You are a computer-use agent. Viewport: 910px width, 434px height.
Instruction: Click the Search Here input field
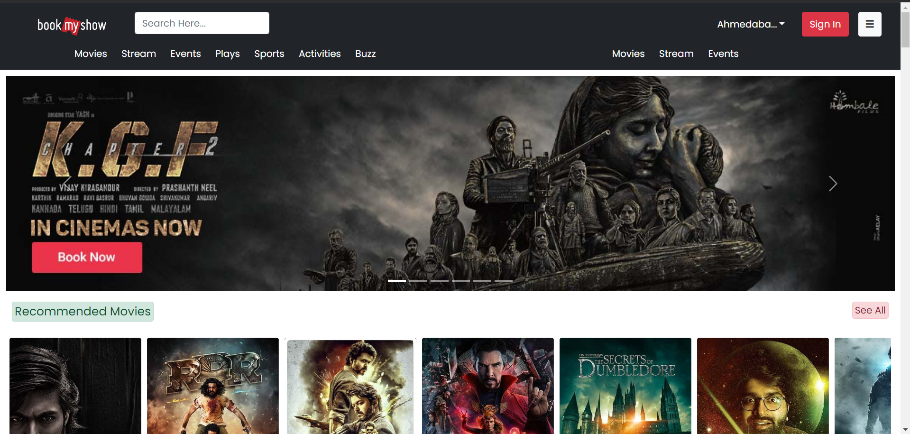click(202, 23)
